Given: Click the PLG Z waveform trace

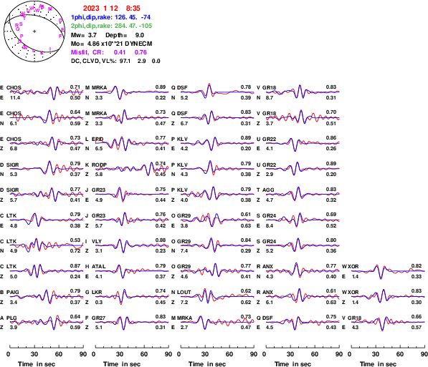Looking at the screenshot, I should tap(47, 323).
